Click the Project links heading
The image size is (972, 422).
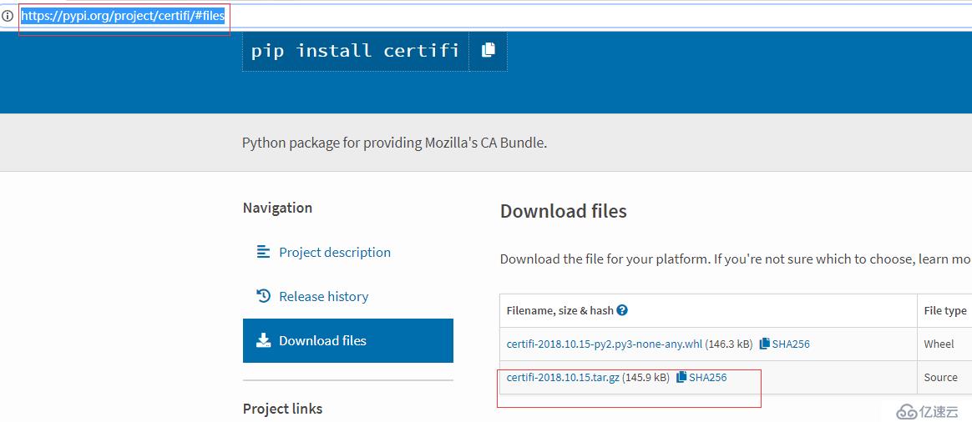pos(283,409)
